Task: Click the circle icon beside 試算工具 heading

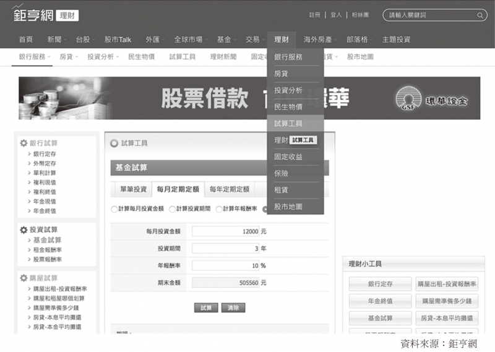Action: [113, 143]
